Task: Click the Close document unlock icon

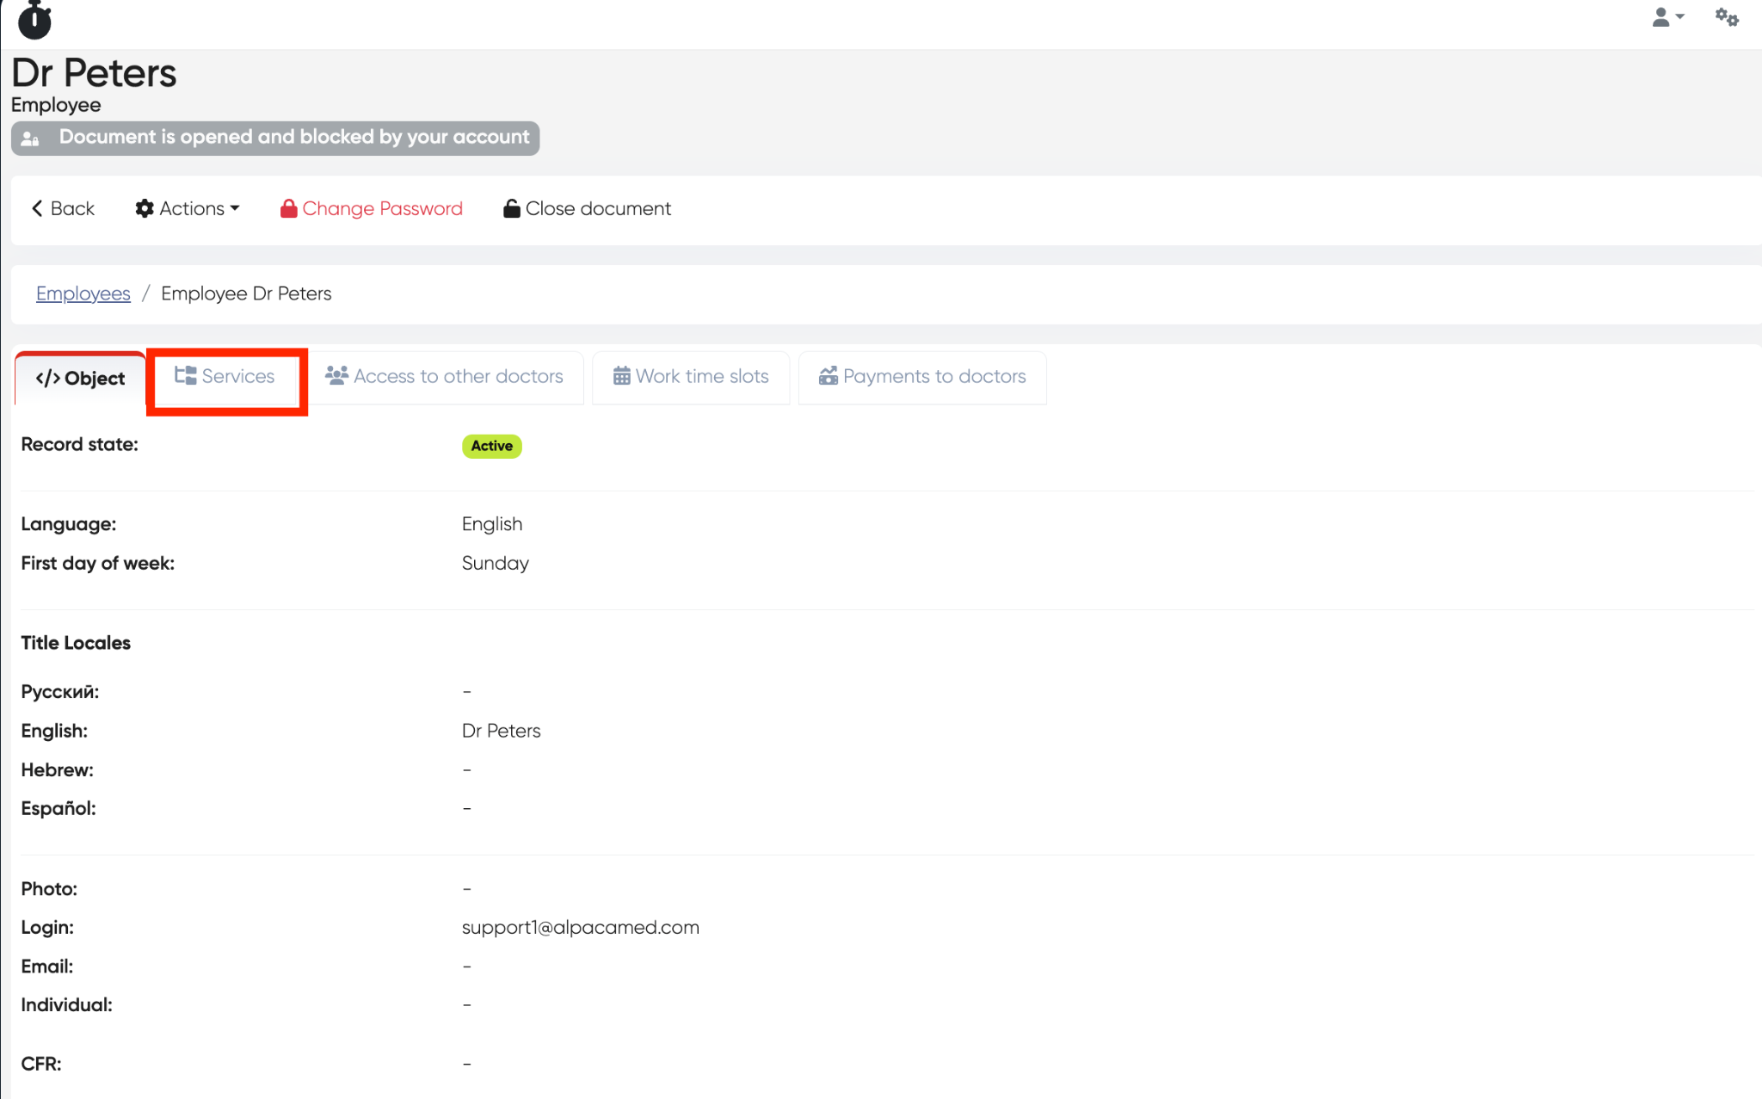Action: (x=511, y=208)
